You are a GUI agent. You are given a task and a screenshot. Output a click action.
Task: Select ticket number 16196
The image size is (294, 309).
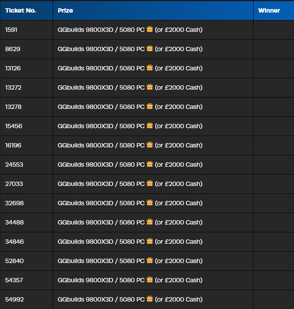[13, 145]
